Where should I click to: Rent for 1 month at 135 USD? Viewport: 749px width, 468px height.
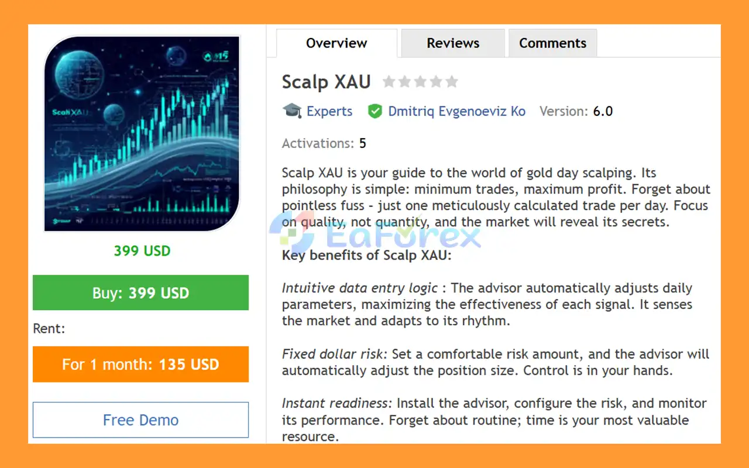click(x=140, y=364)
